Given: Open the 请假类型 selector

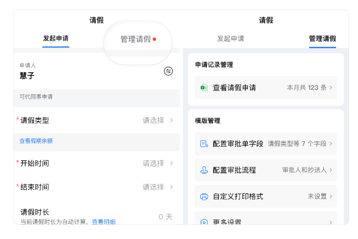Looking at the screenshot, I should click(x=157, y=120).
